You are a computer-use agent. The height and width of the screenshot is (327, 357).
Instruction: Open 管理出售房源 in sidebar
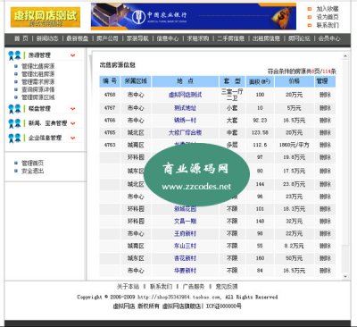click(x=38, y=66)
